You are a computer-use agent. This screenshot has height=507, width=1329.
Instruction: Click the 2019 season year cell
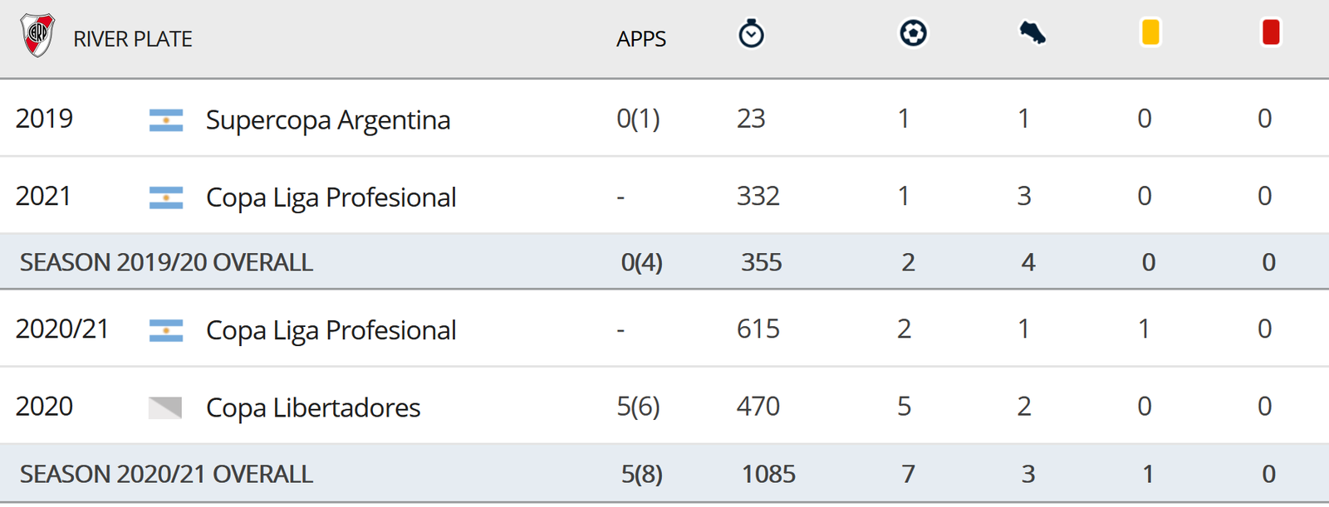[45, 119]
